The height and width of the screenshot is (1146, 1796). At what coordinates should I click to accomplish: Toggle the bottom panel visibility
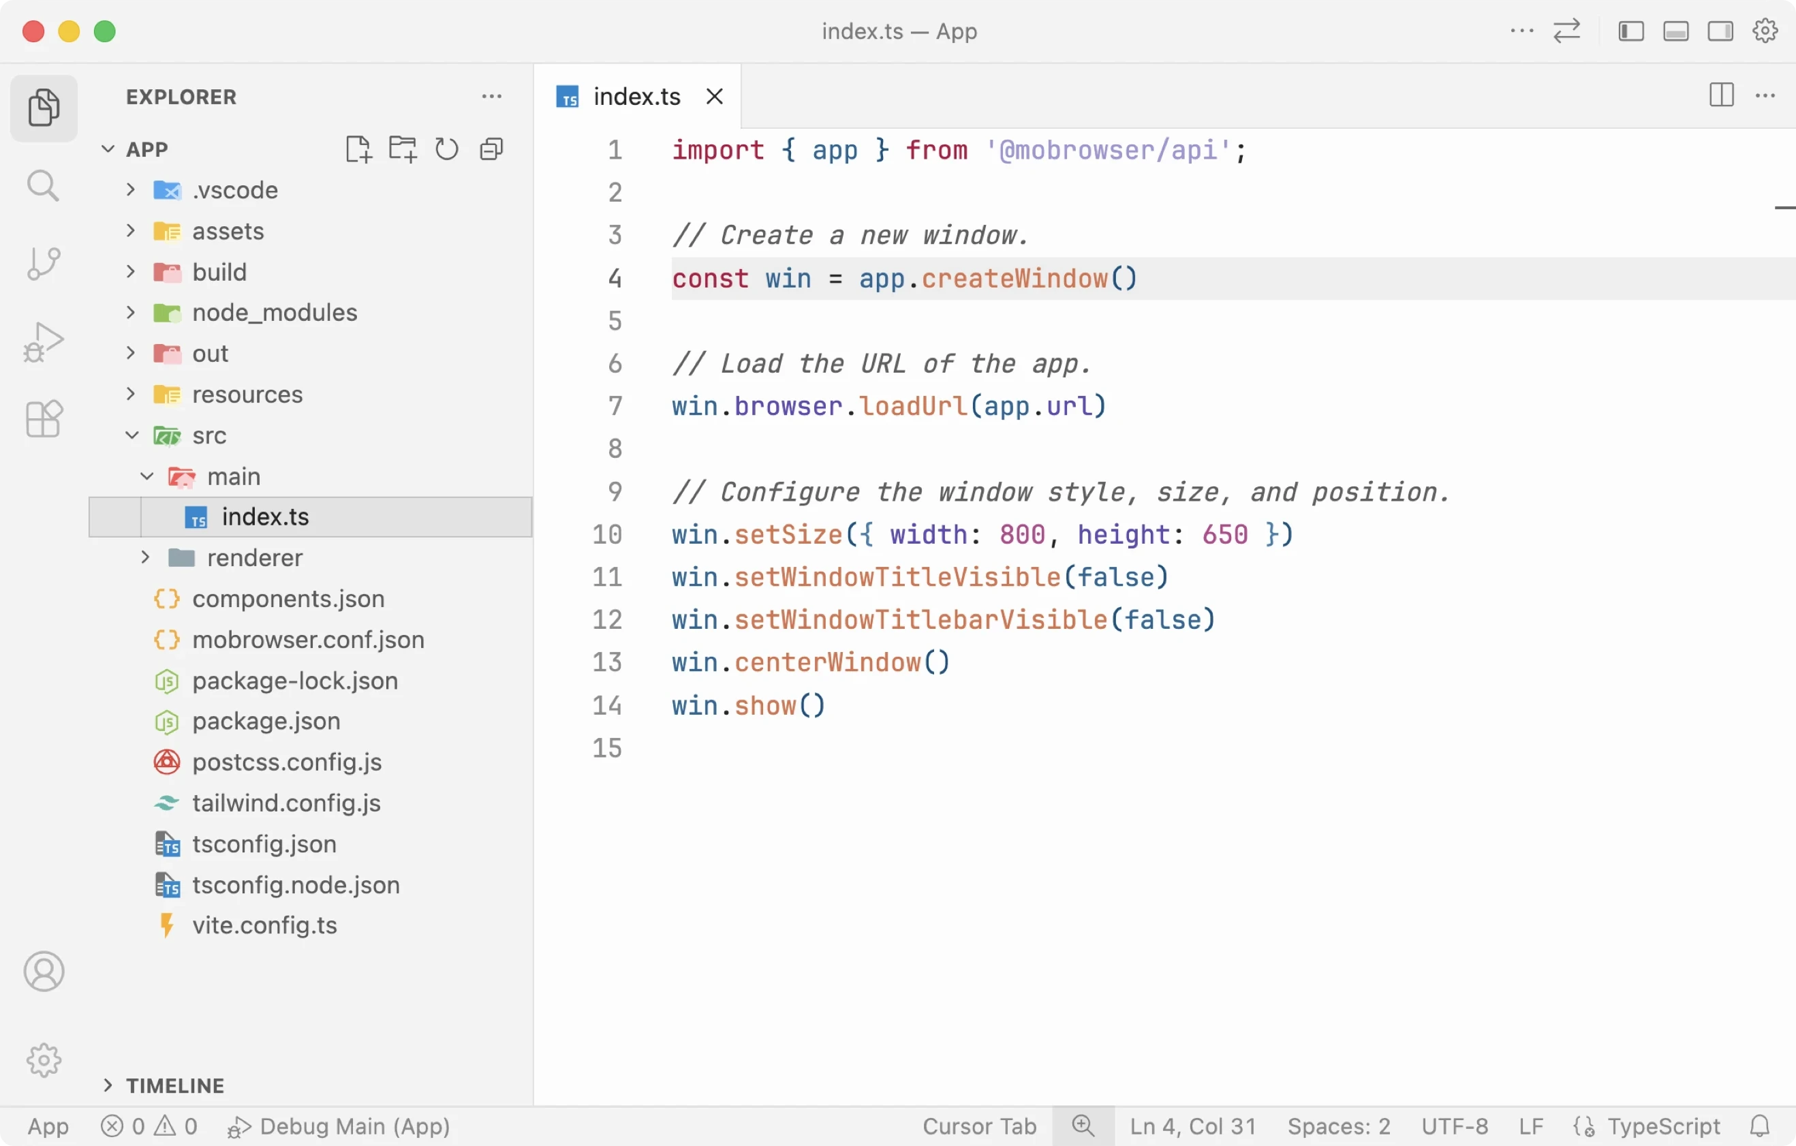pos(1676,31)
